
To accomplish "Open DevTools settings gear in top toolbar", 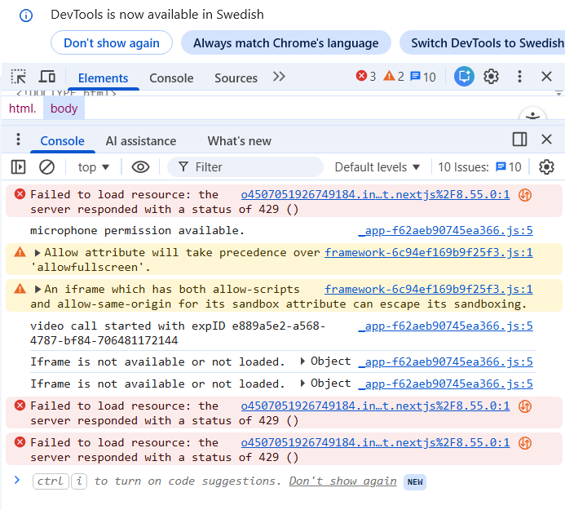I will (x=491, y=77).
